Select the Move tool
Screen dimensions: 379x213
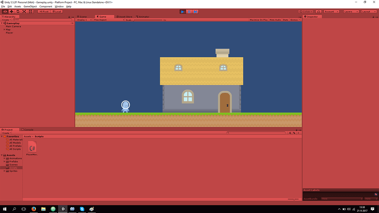click(x=11, y=11)
